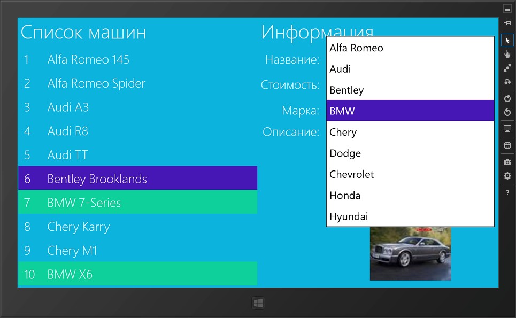
Task: Pick Hyundai from the brand dropdown
Action: (410, 216)
